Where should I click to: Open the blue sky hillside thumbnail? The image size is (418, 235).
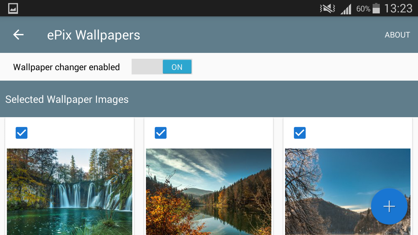point(348,192)
